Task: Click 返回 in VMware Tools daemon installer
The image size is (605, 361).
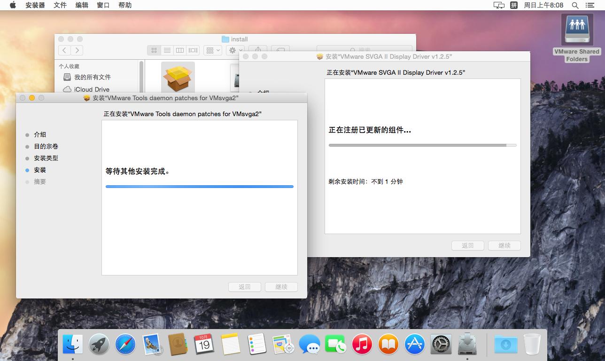Action: point(245,287)
